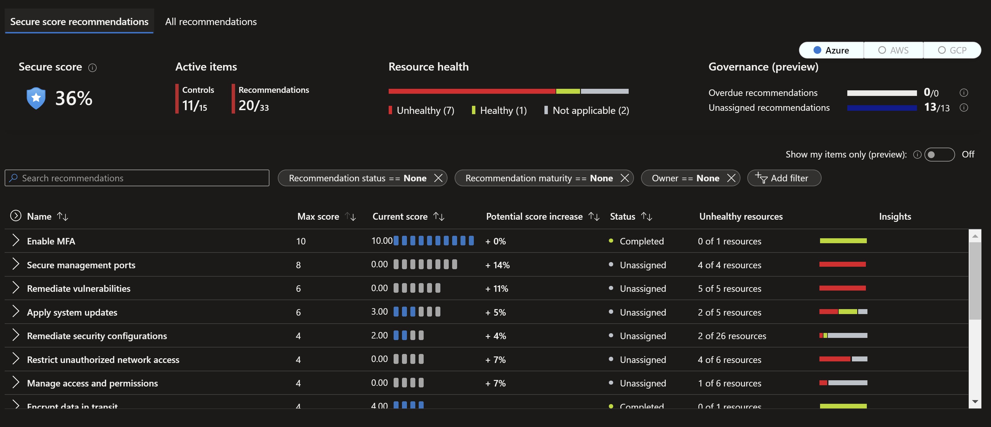Remove the Recommendation status filter
The width and height of the screenshot is (991, 427).
tap(438, 178)
